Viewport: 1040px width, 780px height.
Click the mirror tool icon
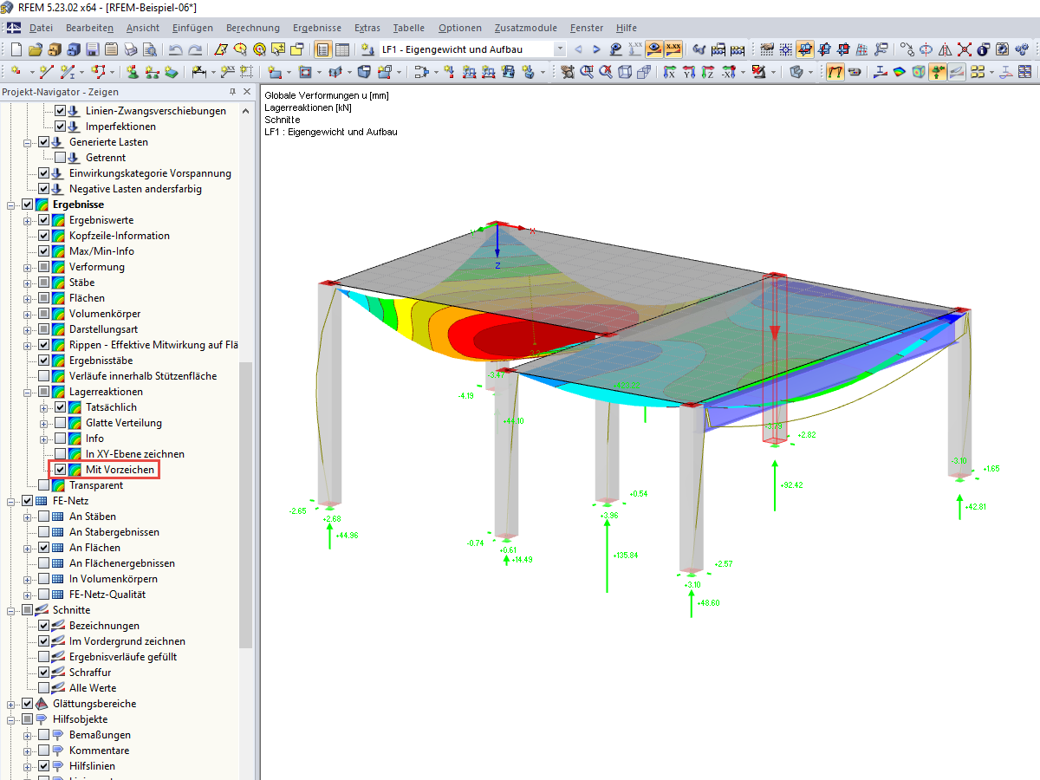tap(946, 49)
